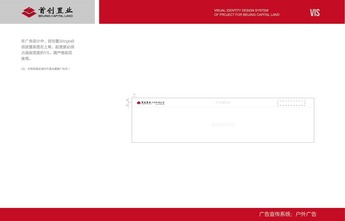The height and width of the screenshot is (221, 345).
Task: Click the footer text "广告宣传系统：户外广告"
Action: coord(288,214)
